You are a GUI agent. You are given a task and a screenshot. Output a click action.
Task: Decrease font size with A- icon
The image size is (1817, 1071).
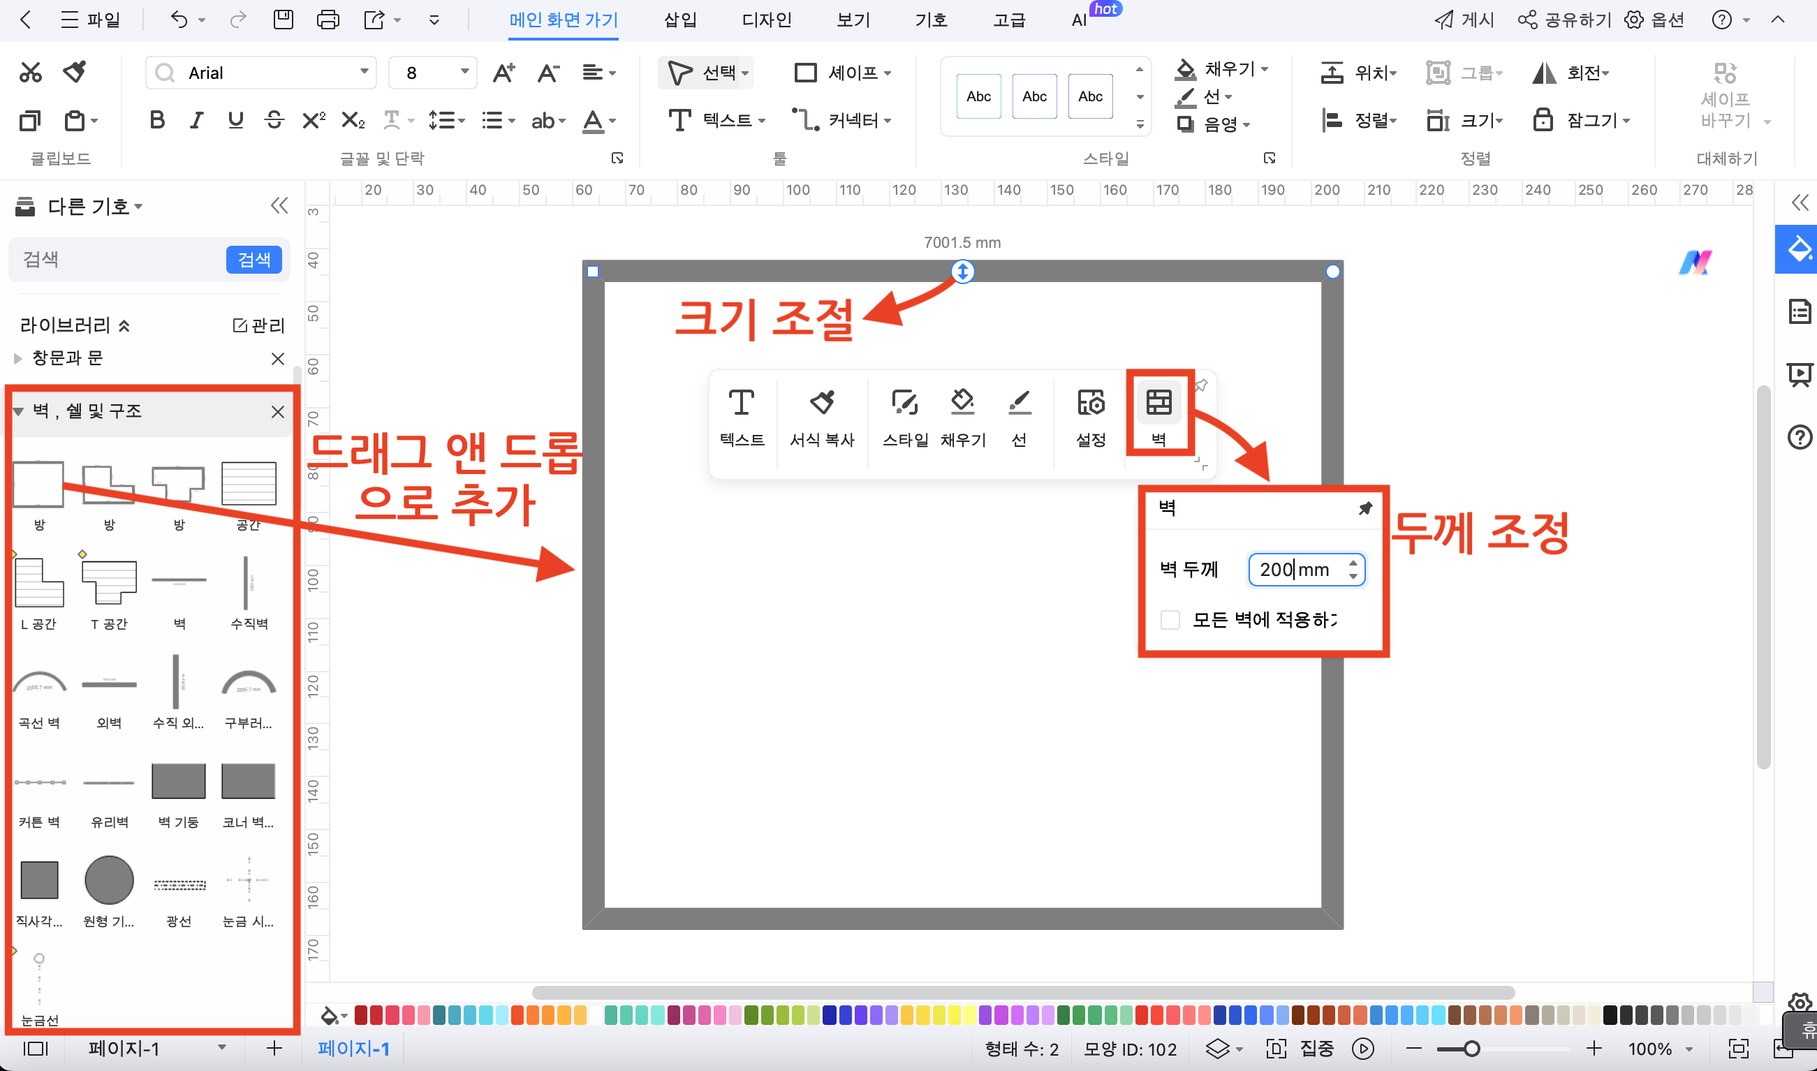click(x=548, y=73)
